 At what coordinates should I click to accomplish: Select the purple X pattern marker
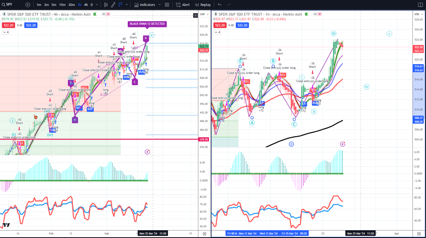(x=71, y=83)
